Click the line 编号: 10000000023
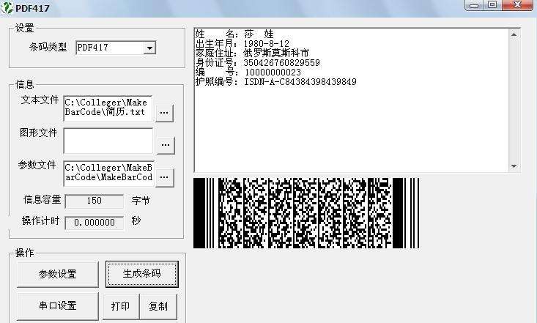 pyautogui.click(x=248, y=73)
